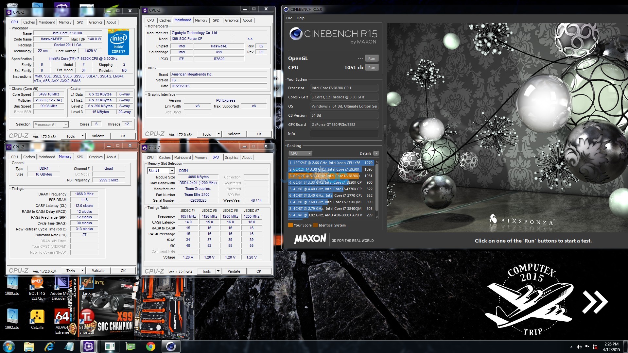Click the volume icon in the system tray
Screen dimensions: 628x353
point(579,347)
